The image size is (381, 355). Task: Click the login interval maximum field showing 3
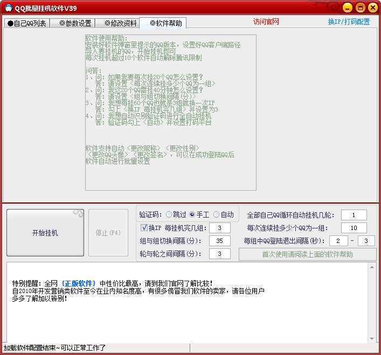[366, 241]
